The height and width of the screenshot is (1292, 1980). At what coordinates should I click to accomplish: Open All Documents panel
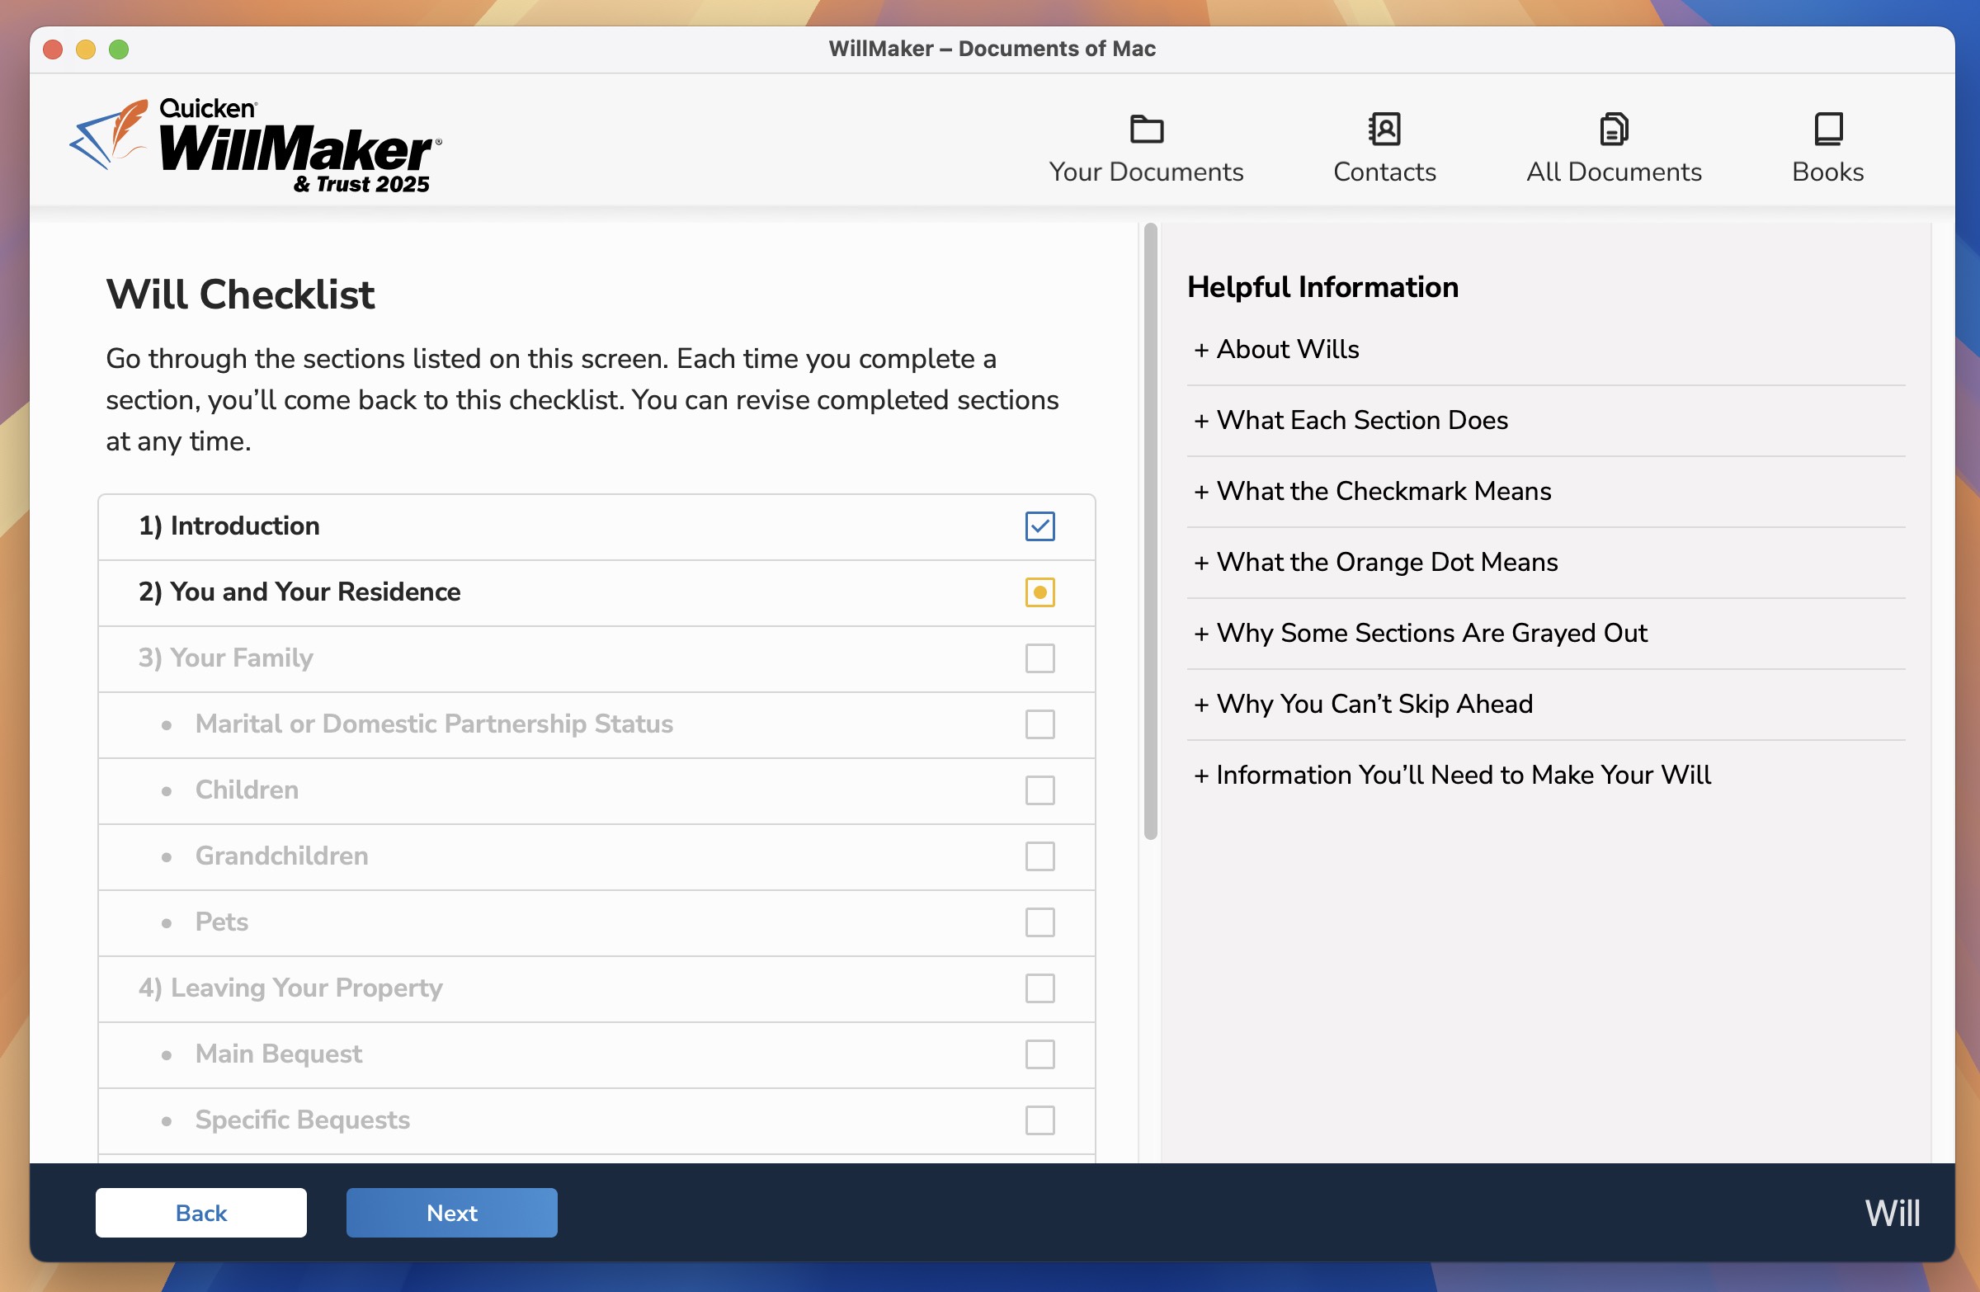coord(1614,143)
